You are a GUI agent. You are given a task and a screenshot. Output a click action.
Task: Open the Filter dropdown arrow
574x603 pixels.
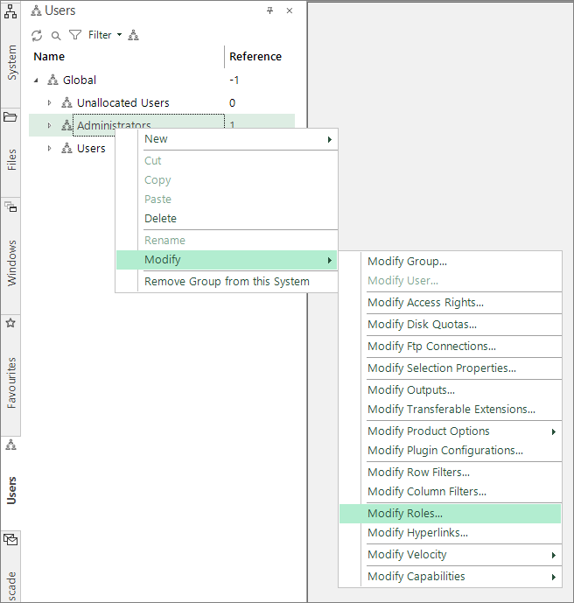(120, 35)
